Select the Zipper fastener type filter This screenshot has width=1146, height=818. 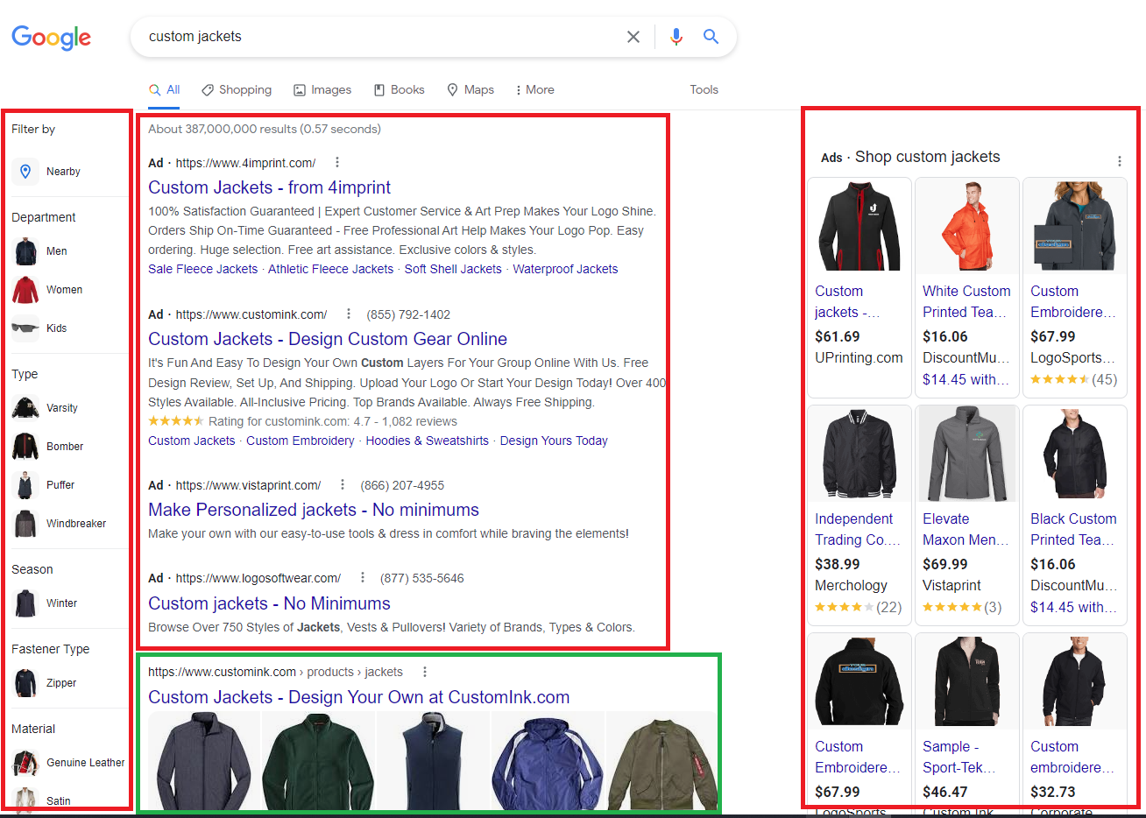44,683
